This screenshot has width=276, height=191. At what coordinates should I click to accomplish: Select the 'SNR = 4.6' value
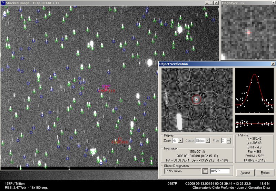(x=255, y=147)
